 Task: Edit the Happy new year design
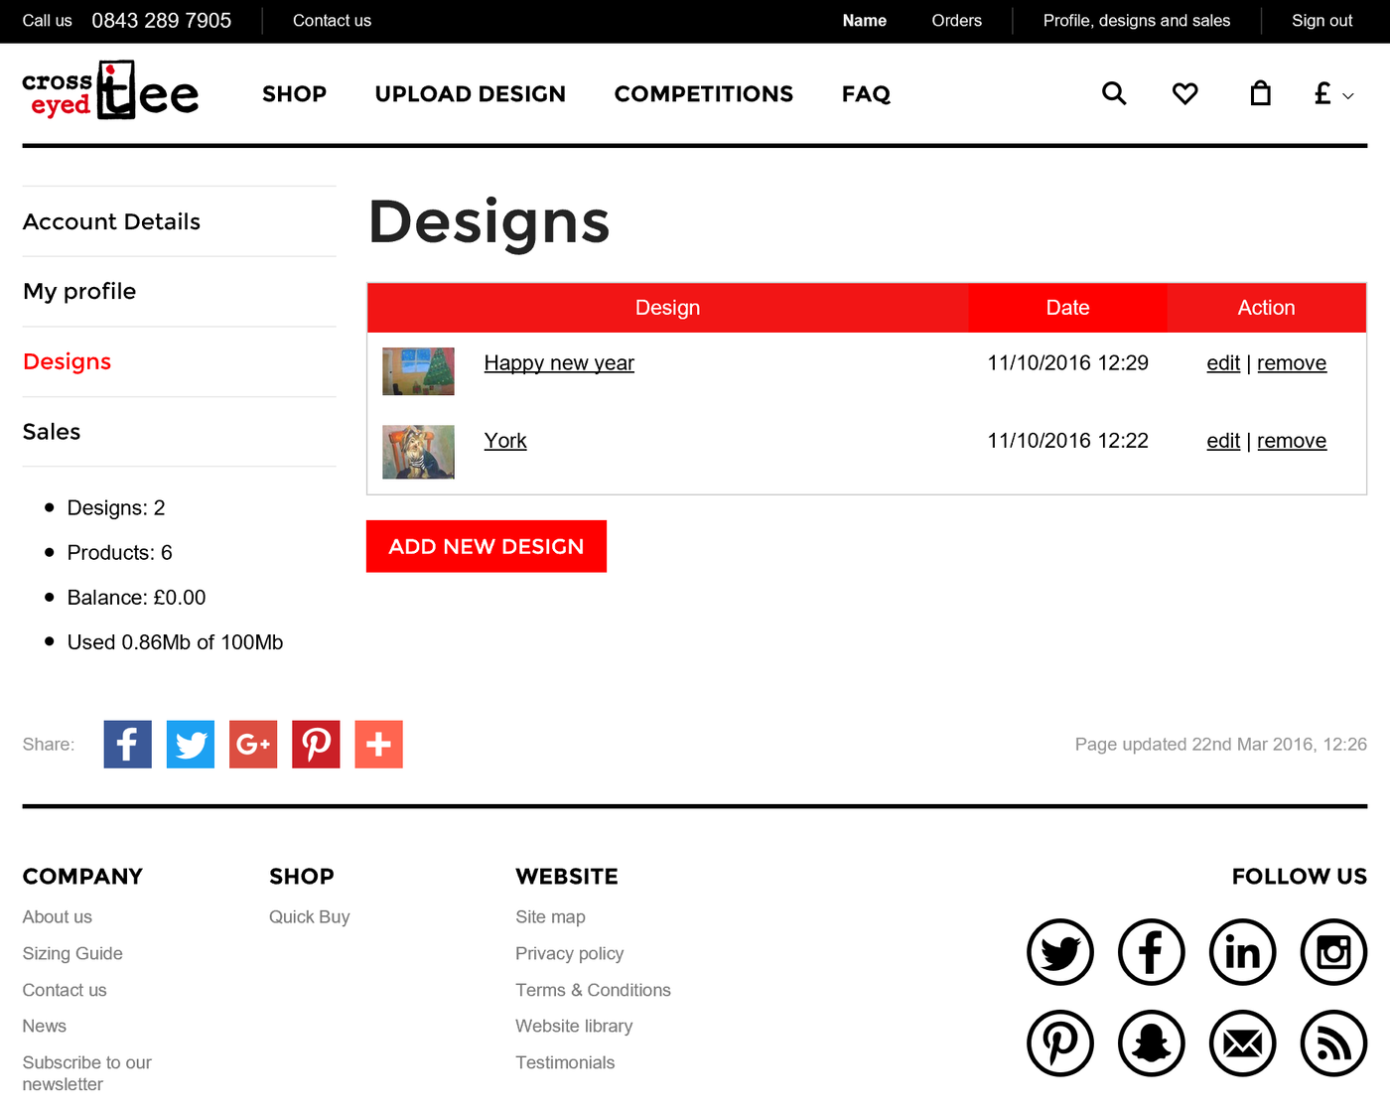(x=1223, y=363)
